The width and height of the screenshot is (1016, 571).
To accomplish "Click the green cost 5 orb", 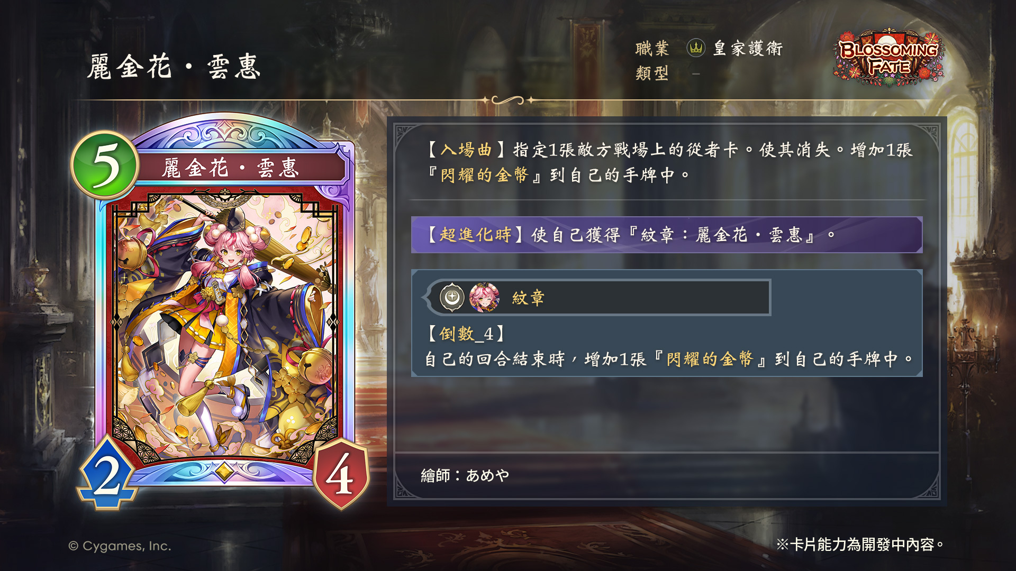I will (105, 165).
